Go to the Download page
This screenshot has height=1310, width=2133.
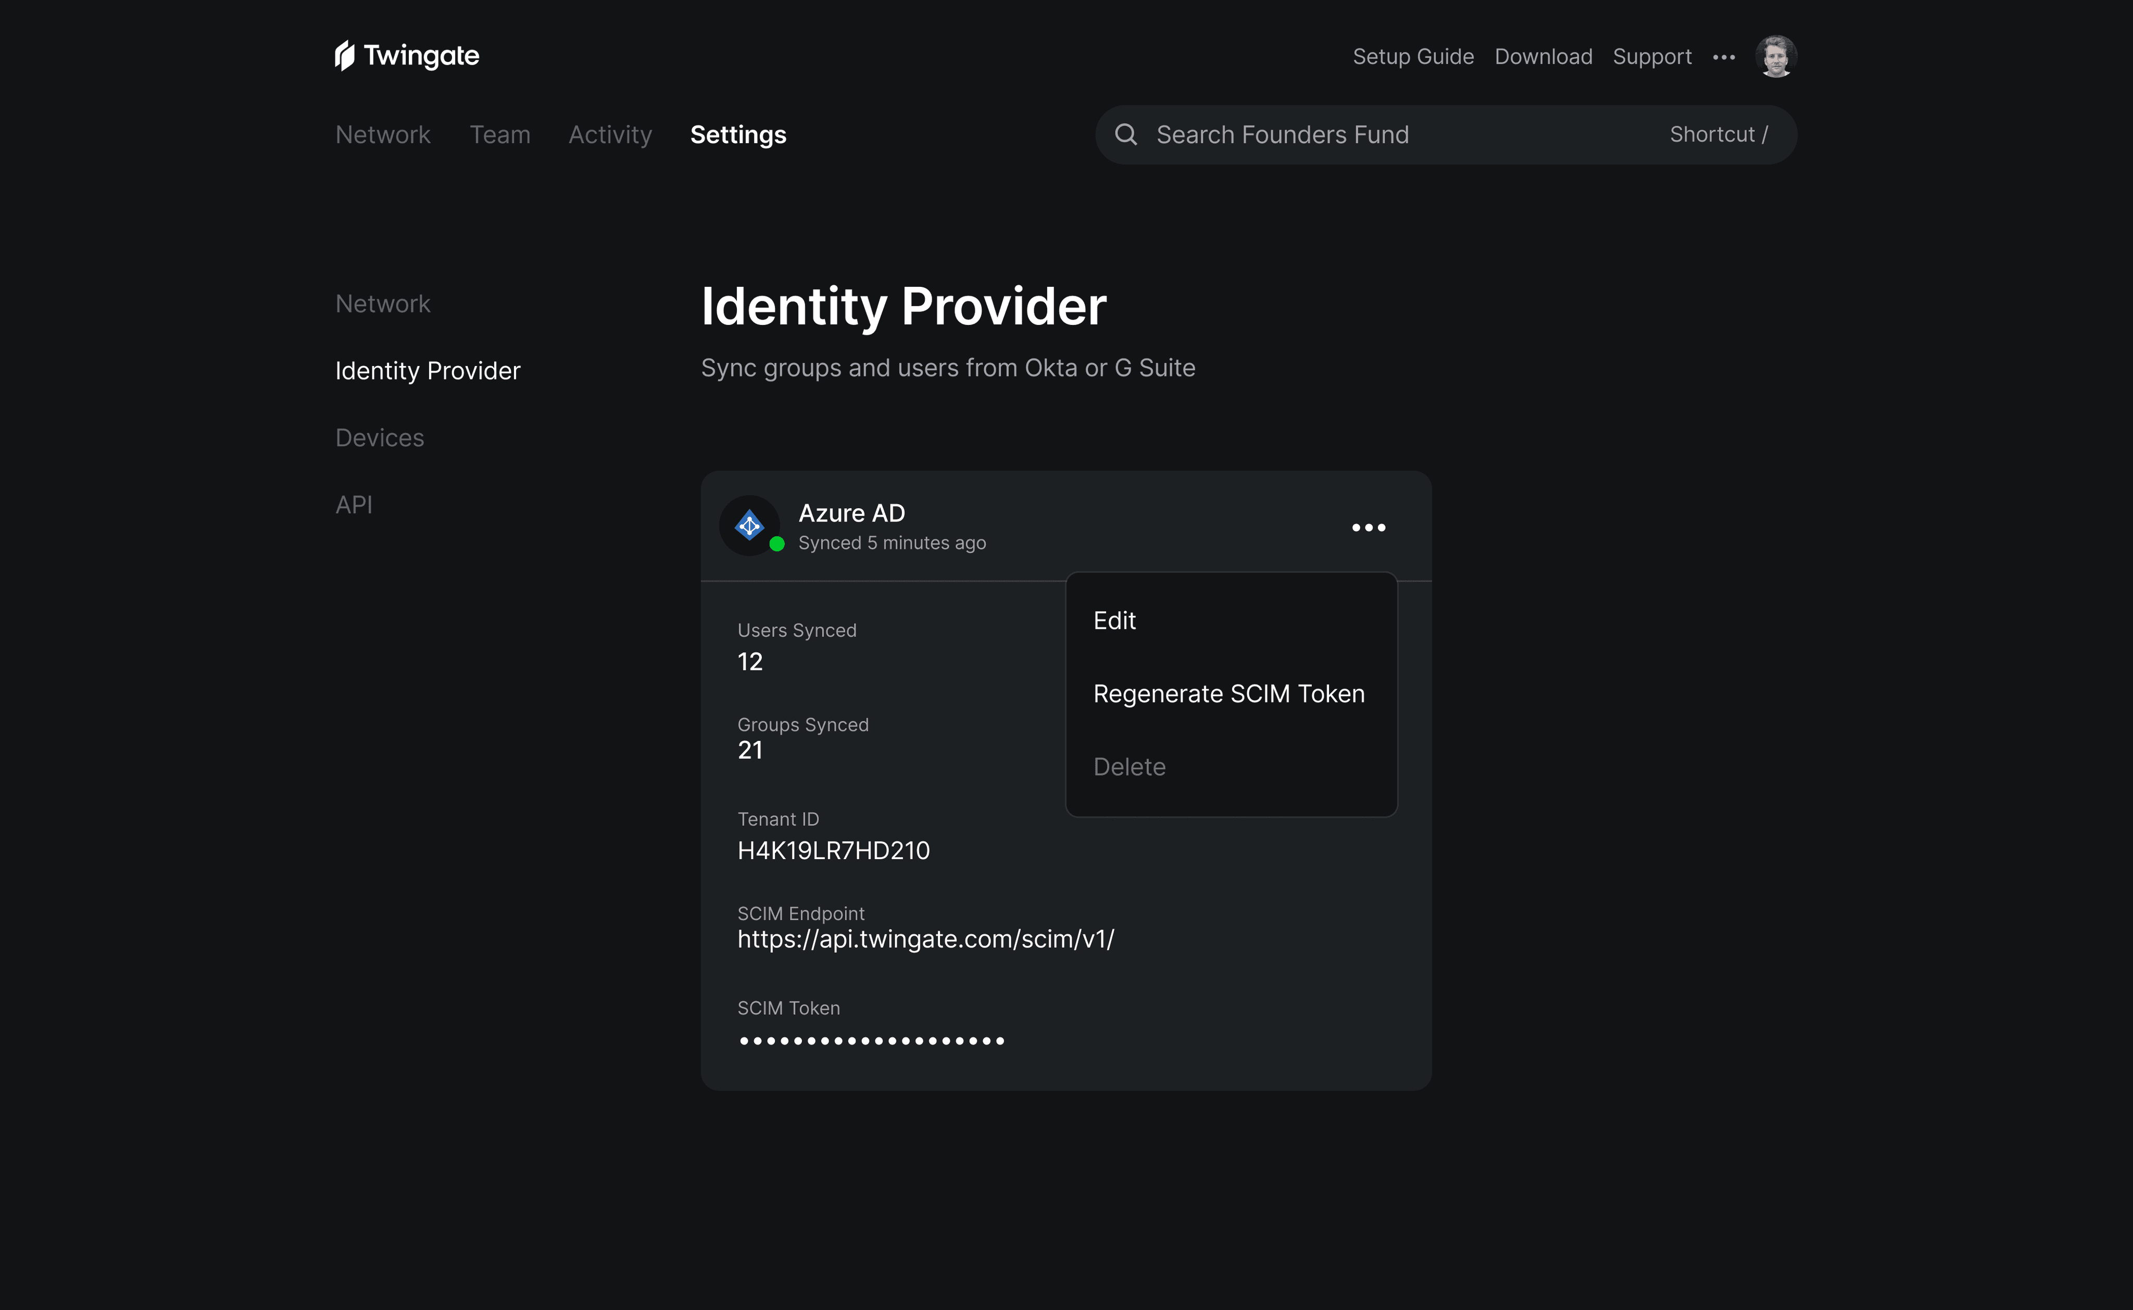click(x=1543, y=56)
